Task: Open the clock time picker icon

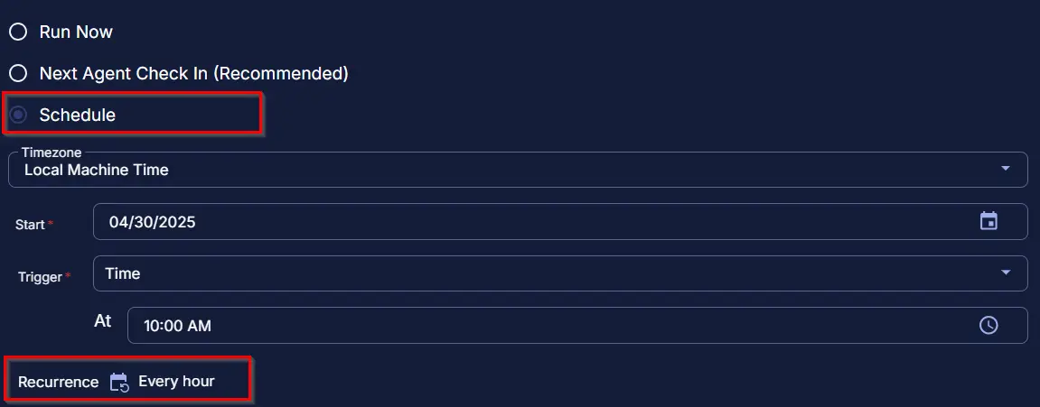Action: coord(988,325)
